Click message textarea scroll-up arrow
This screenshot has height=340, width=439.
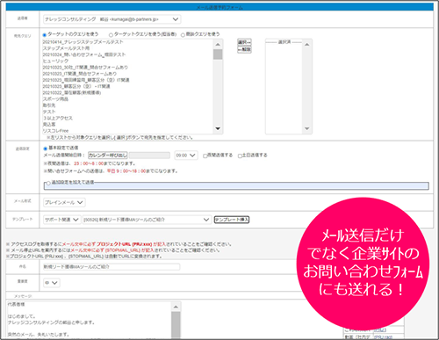pyautogui.click(x=176, y=307)
